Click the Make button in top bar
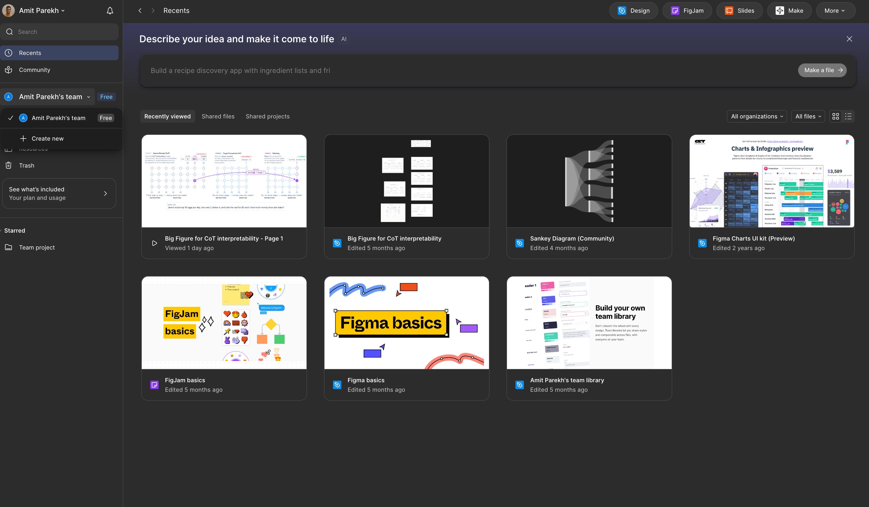 pyautogui.click(x=789, y=11)
